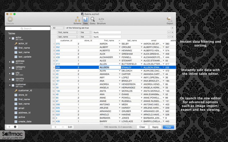
Task: Expand the country table
Action: click(10, 79)
